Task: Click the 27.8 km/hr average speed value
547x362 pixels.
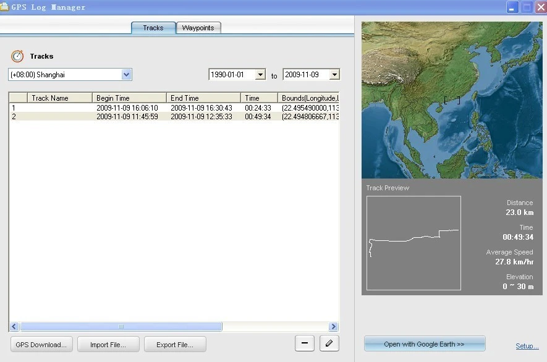Action: point(514,261)
